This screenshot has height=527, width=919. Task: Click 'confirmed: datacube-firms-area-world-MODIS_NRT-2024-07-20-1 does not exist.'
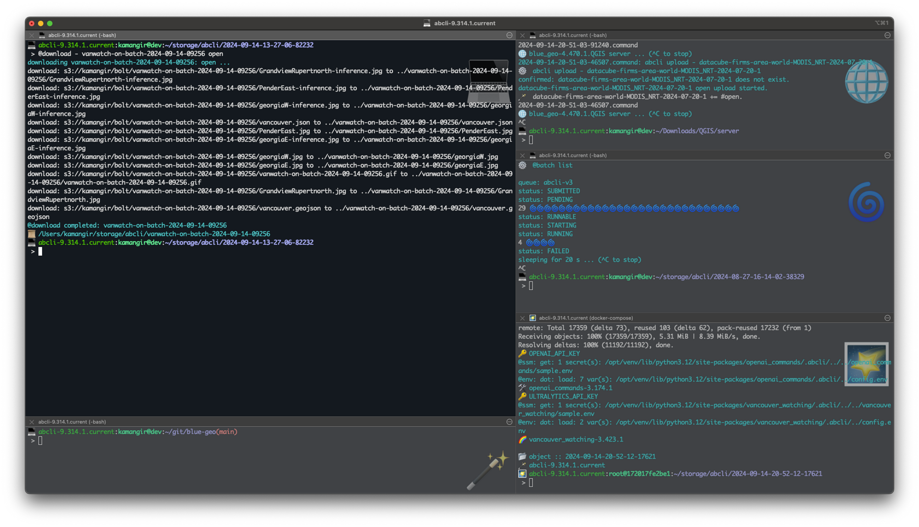click(x=654, y=79)
